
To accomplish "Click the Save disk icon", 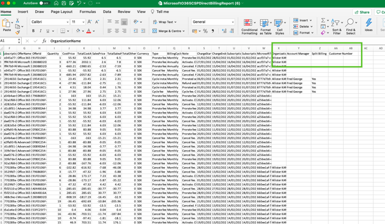I will pos(64,3).
